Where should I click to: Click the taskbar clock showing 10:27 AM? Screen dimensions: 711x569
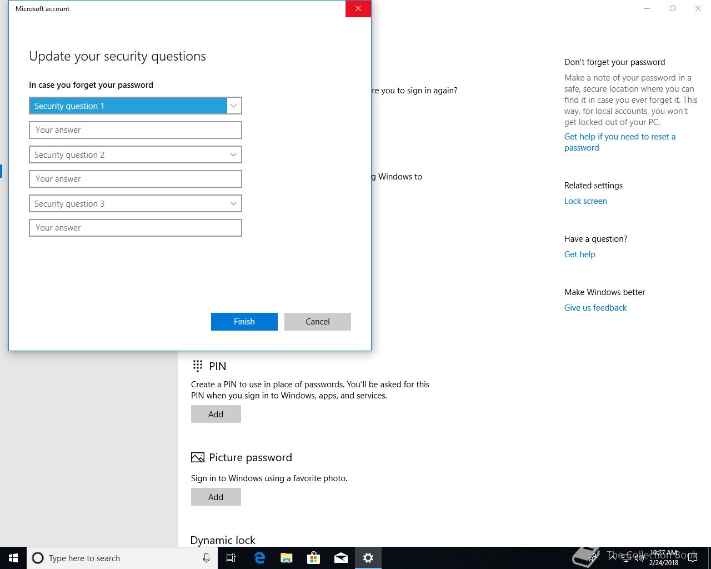click(x=664, y=558)
